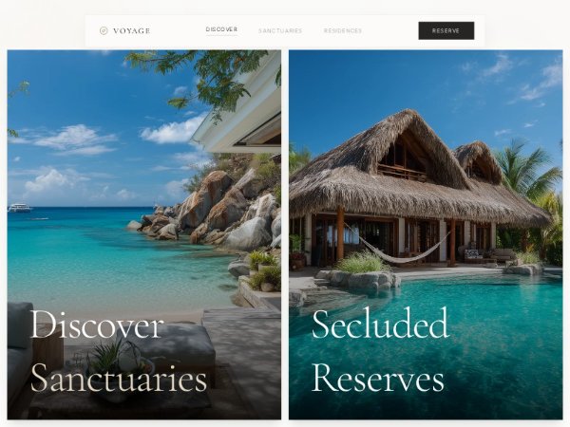Open the Secluded Reserves villa card

pyautogui.click(x=426, y=234)
